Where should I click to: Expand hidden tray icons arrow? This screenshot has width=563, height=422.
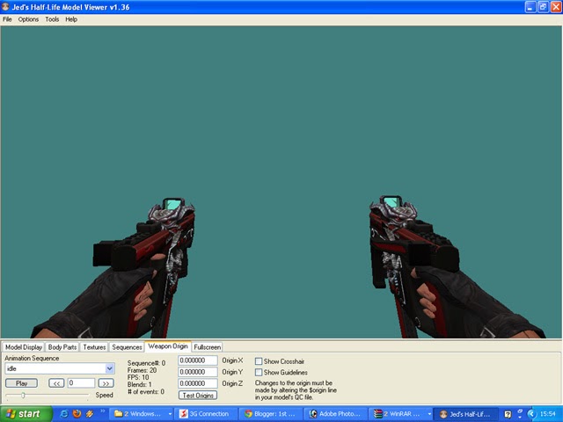click(x=531, y=414)
